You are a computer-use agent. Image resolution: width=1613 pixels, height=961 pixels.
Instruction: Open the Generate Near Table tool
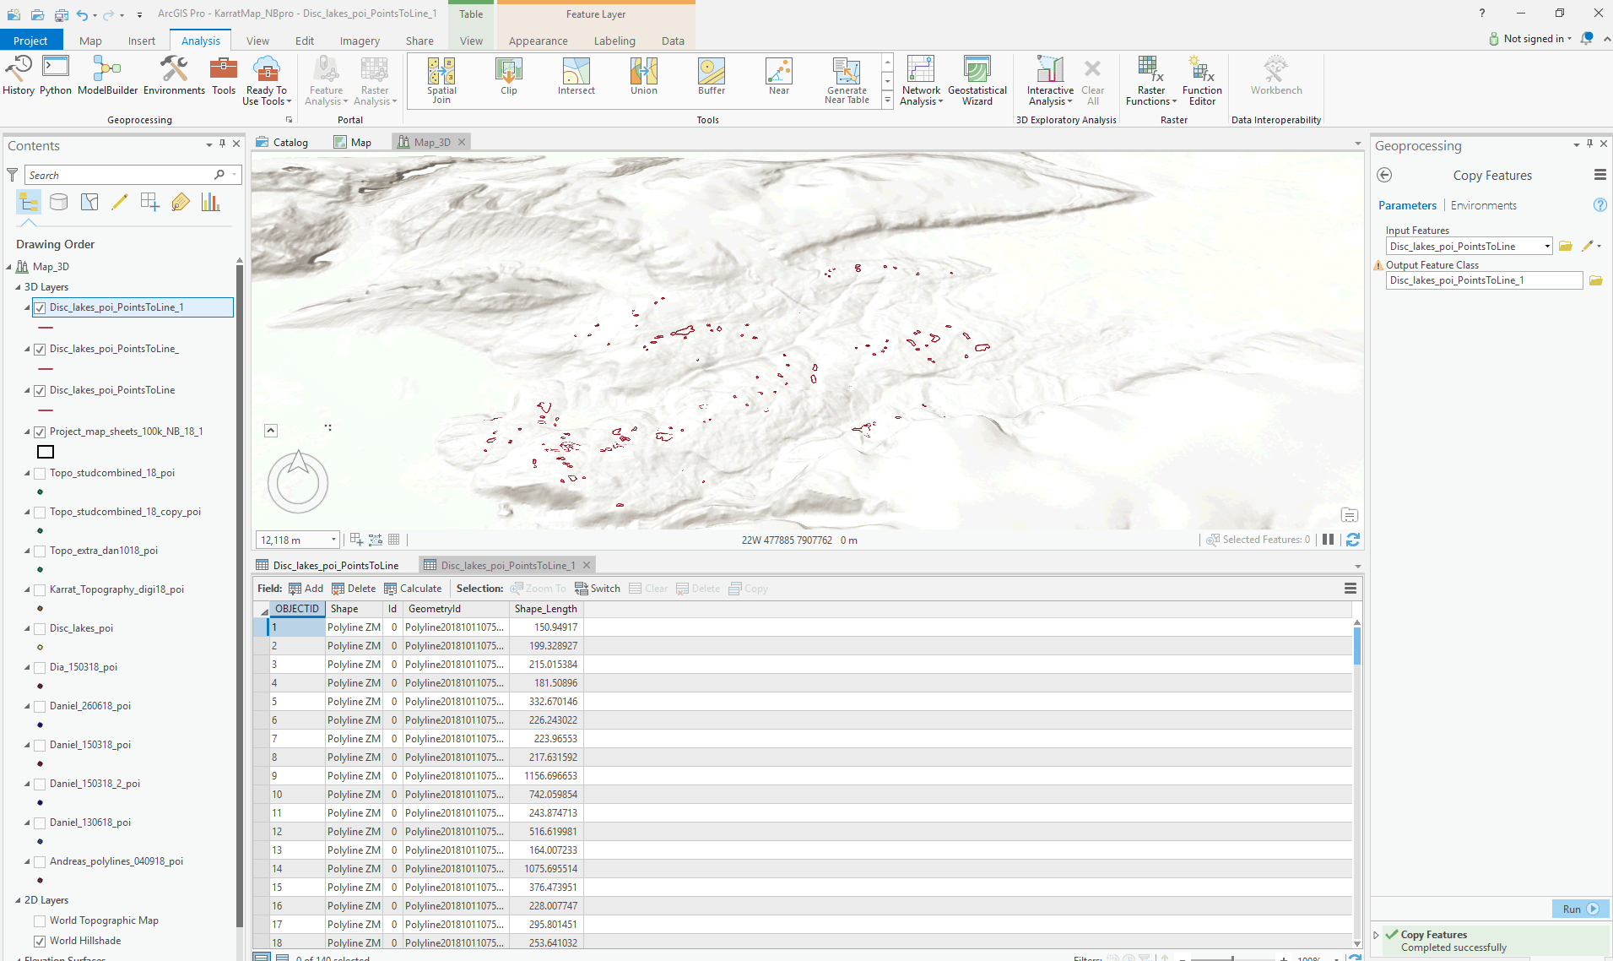pos(847,81)
